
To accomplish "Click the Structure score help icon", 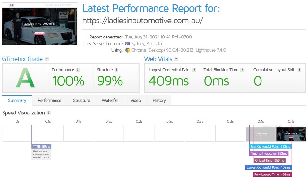I will [116, 70].
